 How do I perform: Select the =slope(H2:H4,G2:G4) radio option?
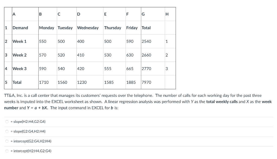point(7,121)
